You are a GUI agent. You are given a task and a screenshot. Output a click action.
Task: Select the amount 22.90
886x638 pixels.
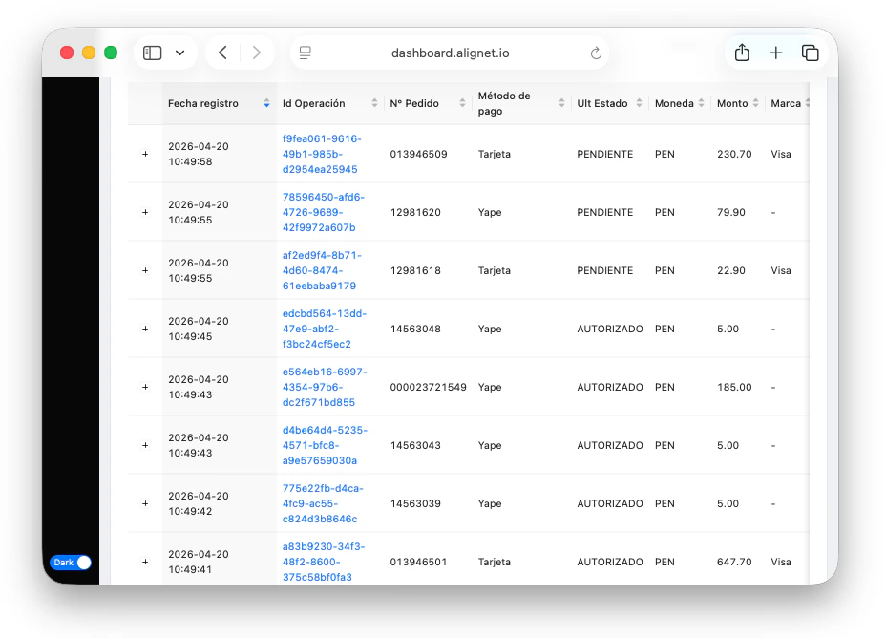coord(731,270)
